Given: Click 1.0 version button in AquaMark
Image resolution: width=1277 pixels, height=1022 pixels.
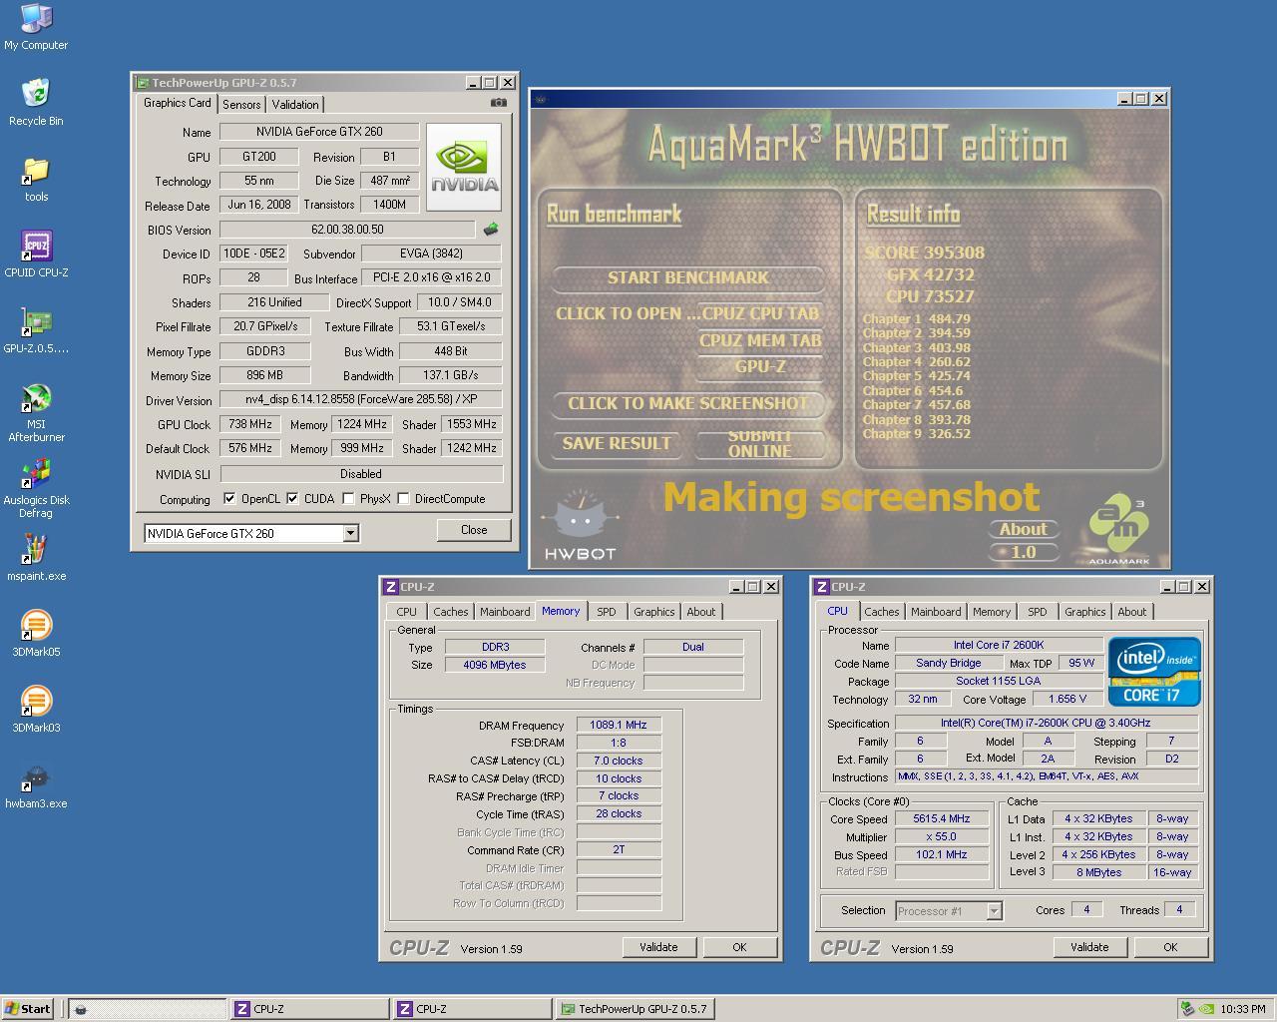Looking at the screenshot, I should [x=1024, y=552].
